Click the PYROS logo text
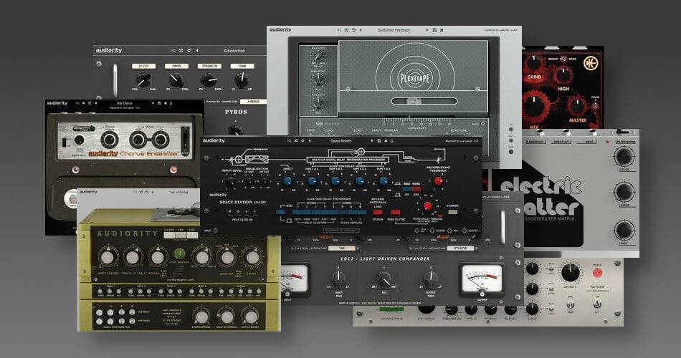This screenshot has height=358, width=681. coord(236,112)
